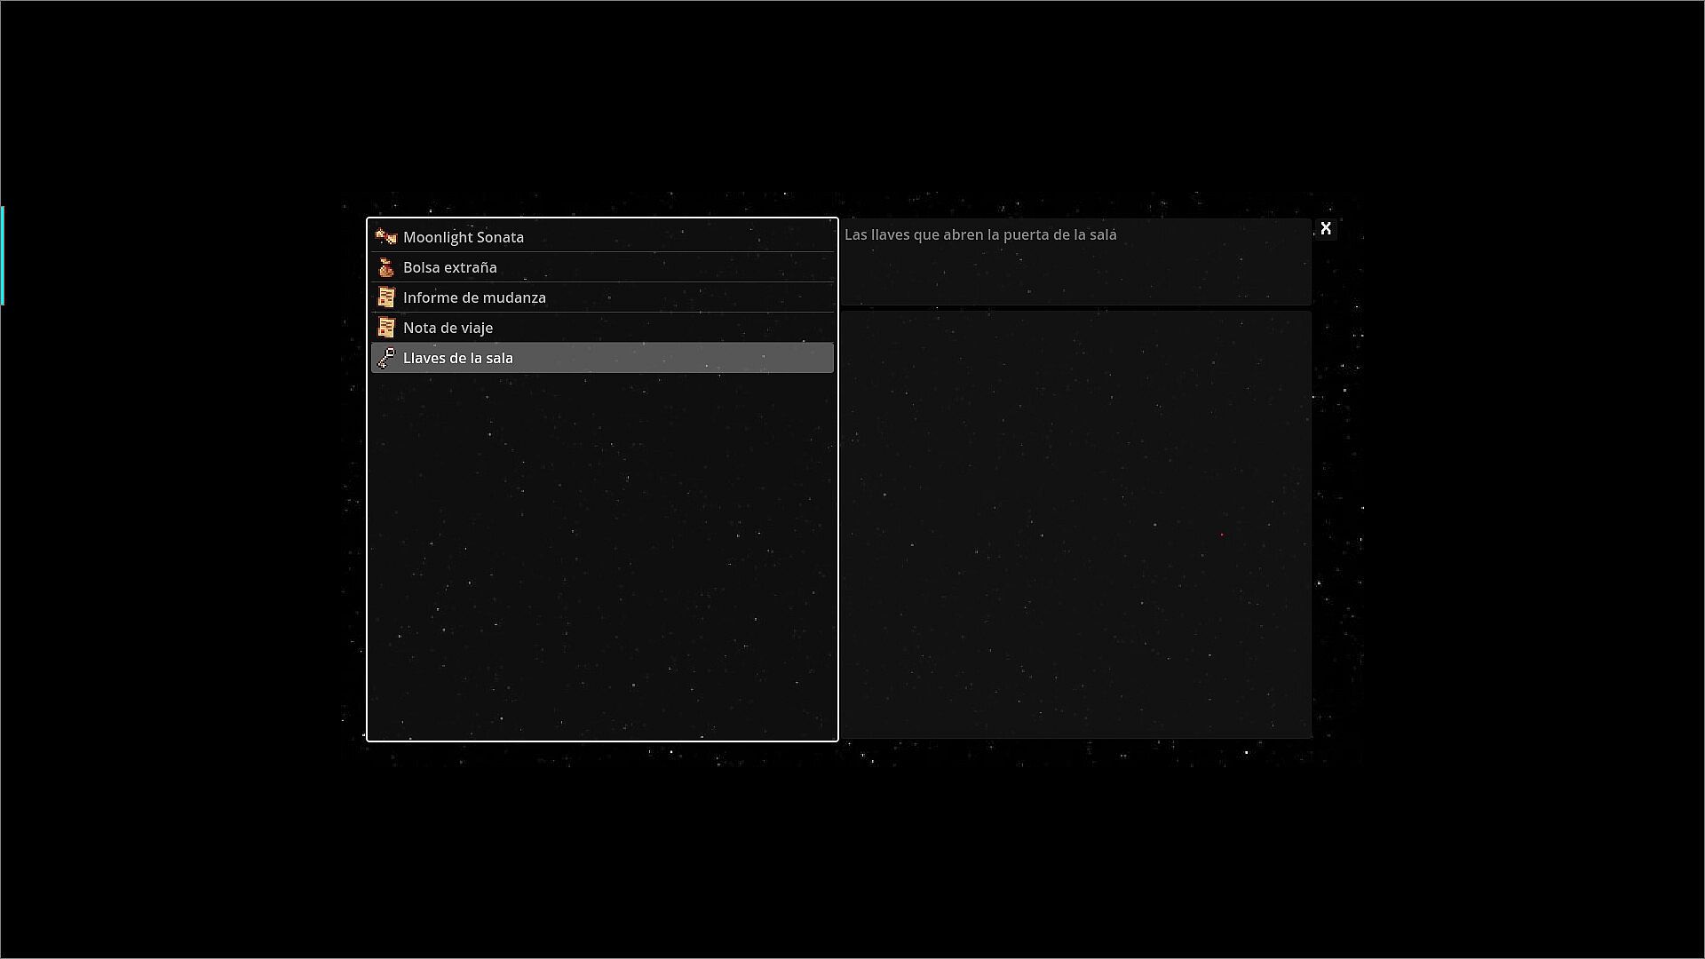
Task: Click the Moonlight Sonata sheet music icon
Action: [385, 237]
